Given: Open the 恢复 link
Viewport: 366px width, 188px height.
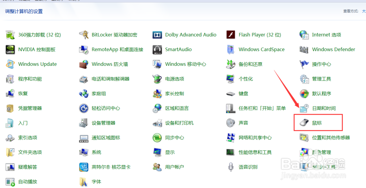Looking at the screenshot, I should (x=23, y=94).
